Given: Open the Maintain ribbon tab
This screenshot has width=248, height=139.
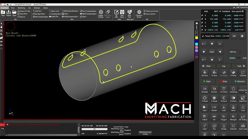Looking at the screenshot, I should coord(37,8).
